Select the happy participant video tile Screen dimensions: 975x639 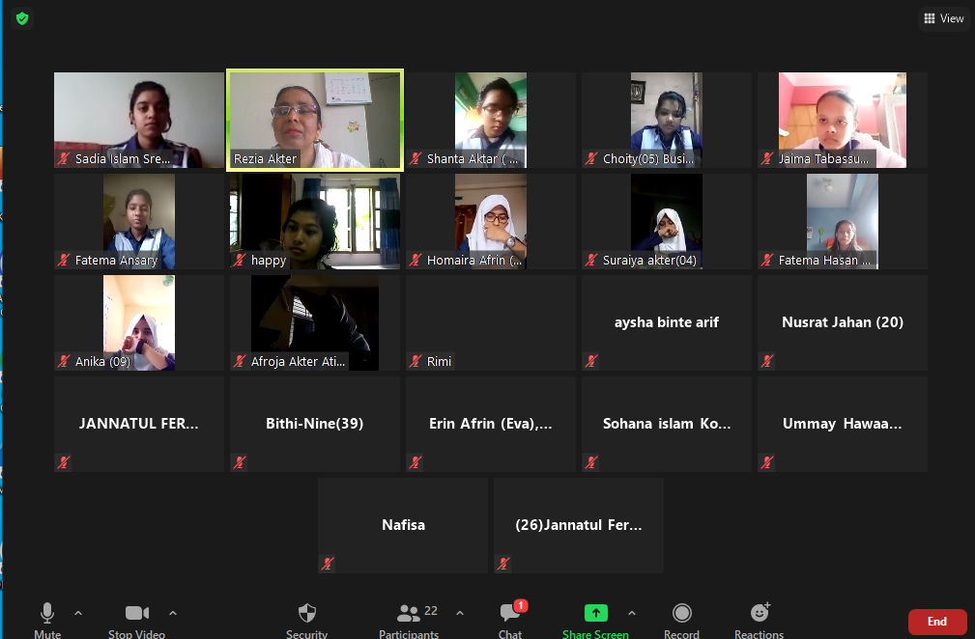pyautogui.click(x=315, y=221)
